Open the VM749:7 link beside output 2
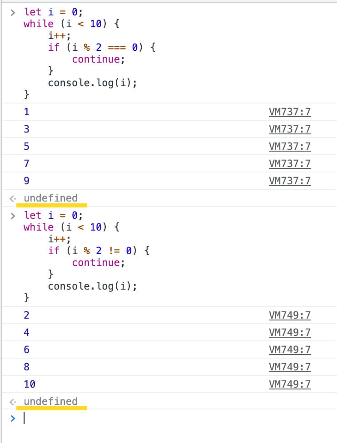This screenshot has height=443, width=337. point(290,315)
